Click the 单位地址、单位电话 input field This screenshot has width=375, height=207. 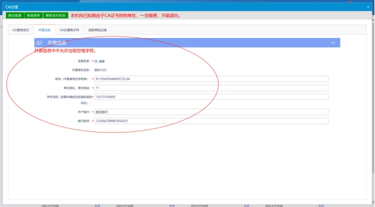(212, 88)
